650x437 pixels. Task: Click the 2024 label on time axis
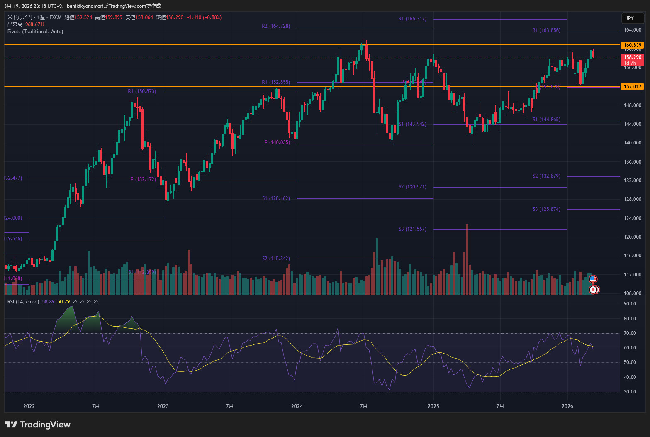tap(297, 406)
